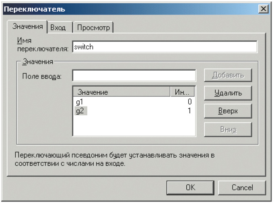Dismiss the dialog with Cancel
Image resolution: width=274 pixels, height=204 pixels.
[242, 188]
